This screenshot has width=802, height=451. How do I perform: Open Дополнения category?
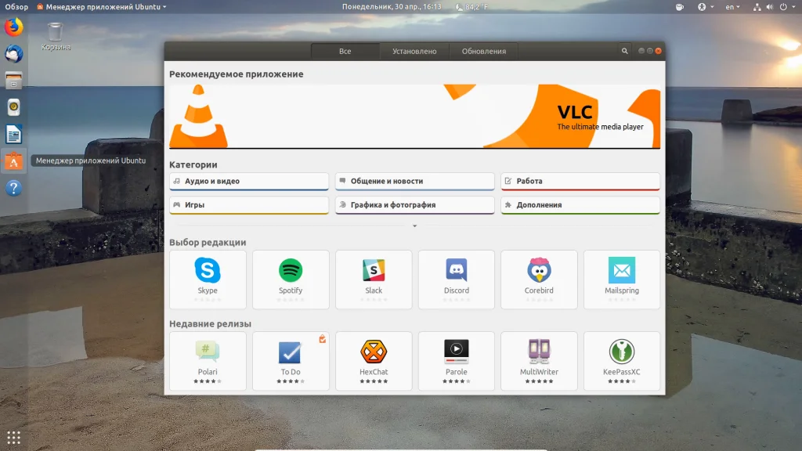[580, 204]
